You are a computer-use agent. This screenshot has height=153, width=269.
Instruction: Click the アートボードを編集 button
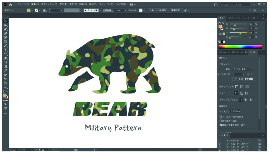[244, 79]
